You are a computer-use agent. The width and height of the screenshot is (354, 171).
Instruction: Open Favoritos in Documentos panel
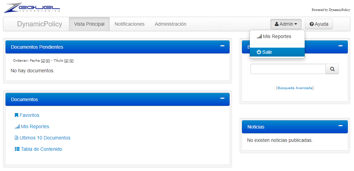click(x=29, y=115)
